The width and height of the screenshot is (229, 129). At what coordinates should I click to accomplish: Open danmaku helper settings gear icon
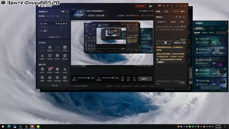[x=180, y=17]
